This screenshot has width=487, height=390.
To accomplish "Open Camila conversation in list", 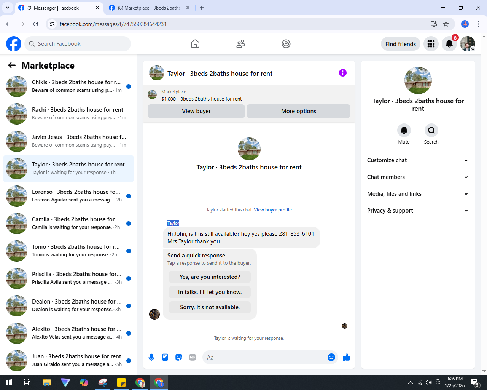I will click(x=68, y=224).
